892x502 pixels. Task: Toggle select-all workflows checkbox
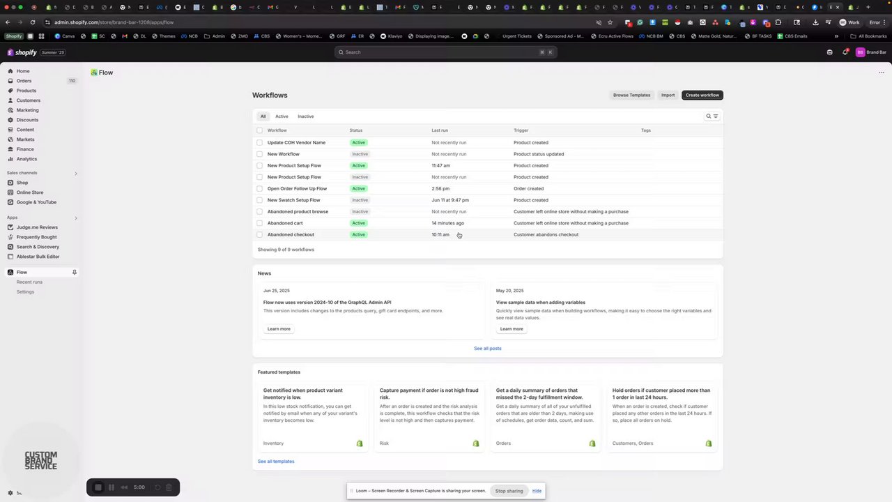tap(260, 130)
